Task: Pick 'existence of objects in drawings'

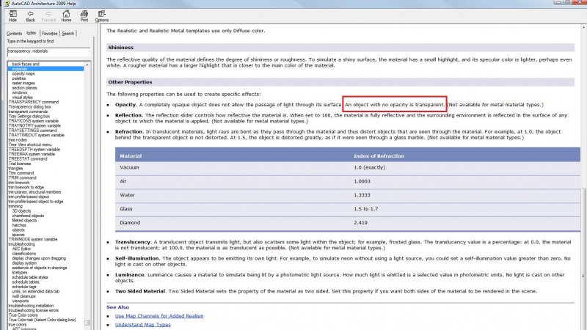Action: [x=40, y=268]
